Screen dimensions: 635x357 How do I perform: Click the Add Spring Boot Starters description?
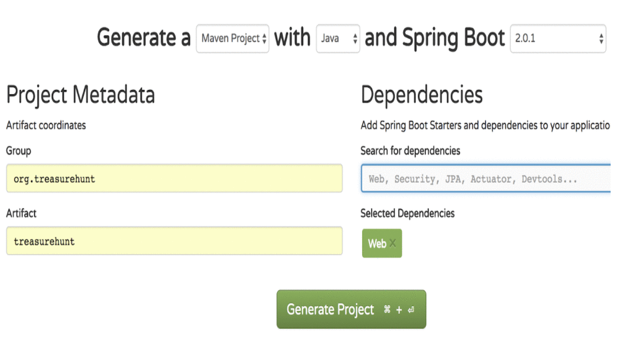point(485,125)
